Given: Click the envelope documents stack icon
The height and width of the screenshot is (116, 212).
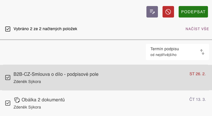Looking at the screenshot, I should [17, 100].
